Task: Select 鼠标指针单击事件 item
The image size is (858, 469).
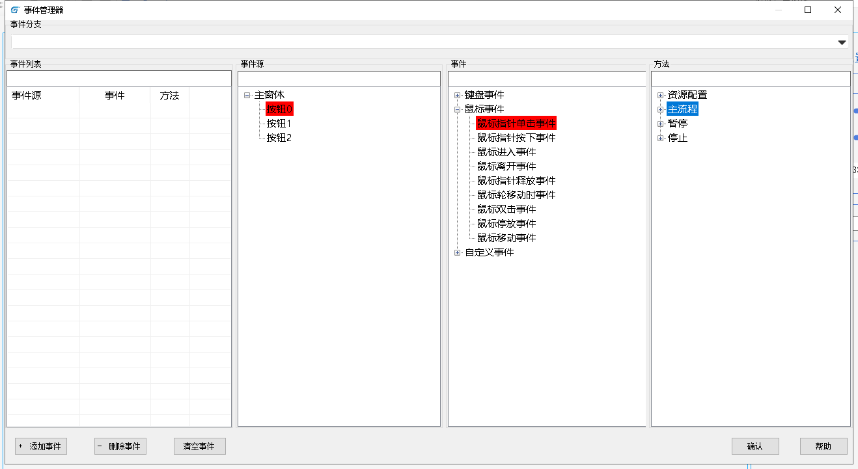Action: 516,124
